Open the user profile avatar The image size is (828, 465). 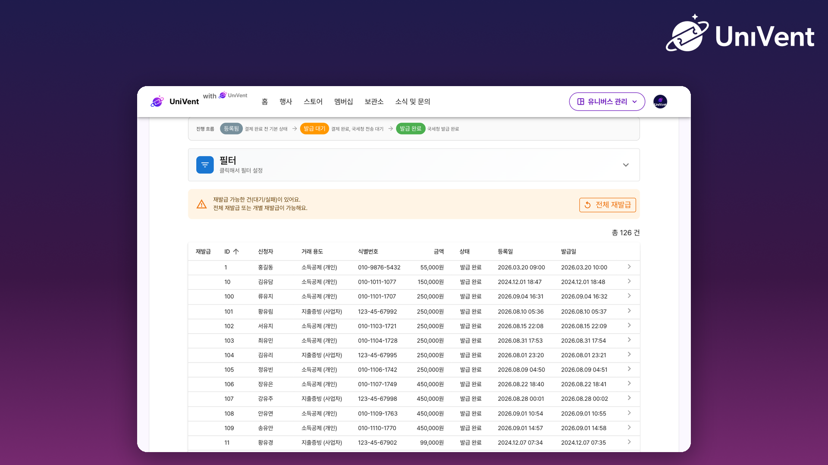click(x=660, y=102)
